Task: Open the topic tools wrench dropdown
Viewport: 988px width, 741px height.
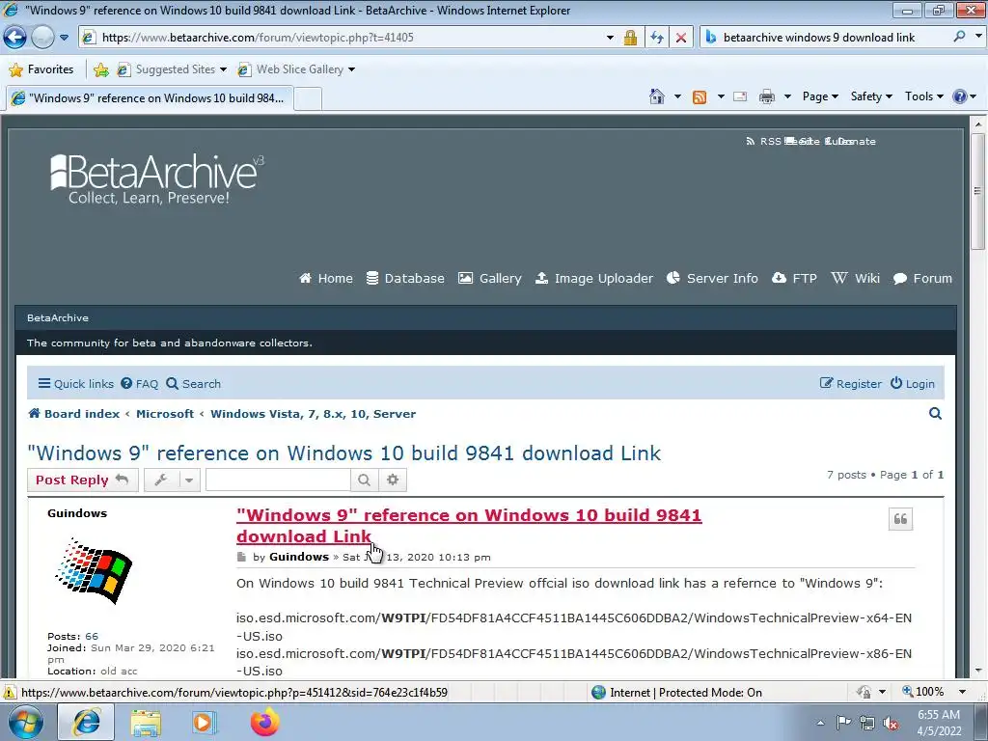Action: pyautogui.click(x=172, y=480)
